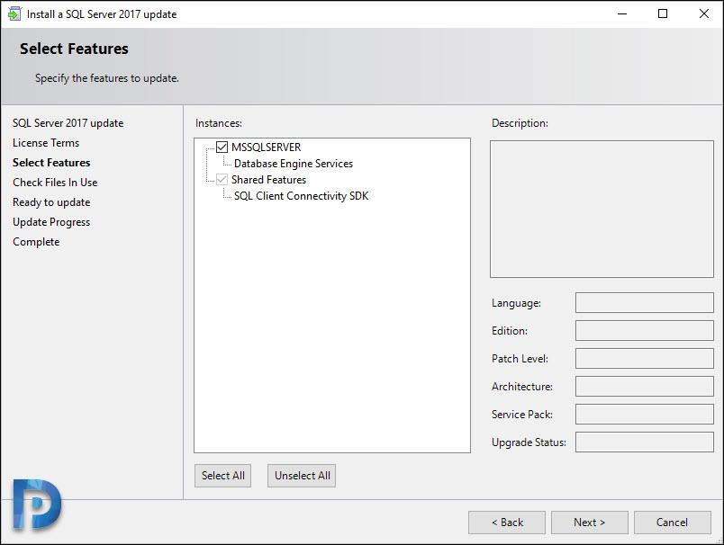Proceed with the Next button
Screen dimensions: 724x545
pos(590,523)
